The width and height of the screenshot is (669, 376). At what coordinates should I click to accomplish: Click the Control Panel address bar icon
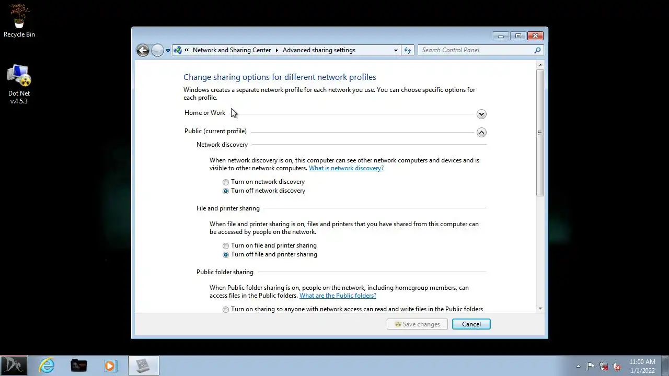pos(178,50)
